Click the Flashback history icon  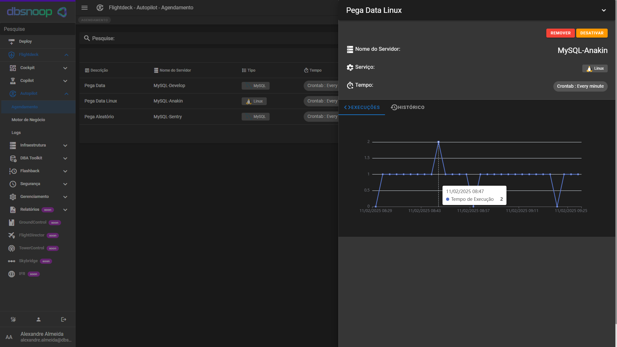click(x=13, y=171)
